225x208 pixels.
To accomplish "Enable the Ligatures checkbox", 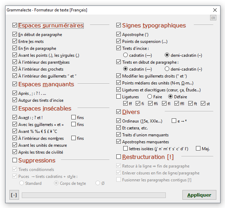I will point(118,97).
